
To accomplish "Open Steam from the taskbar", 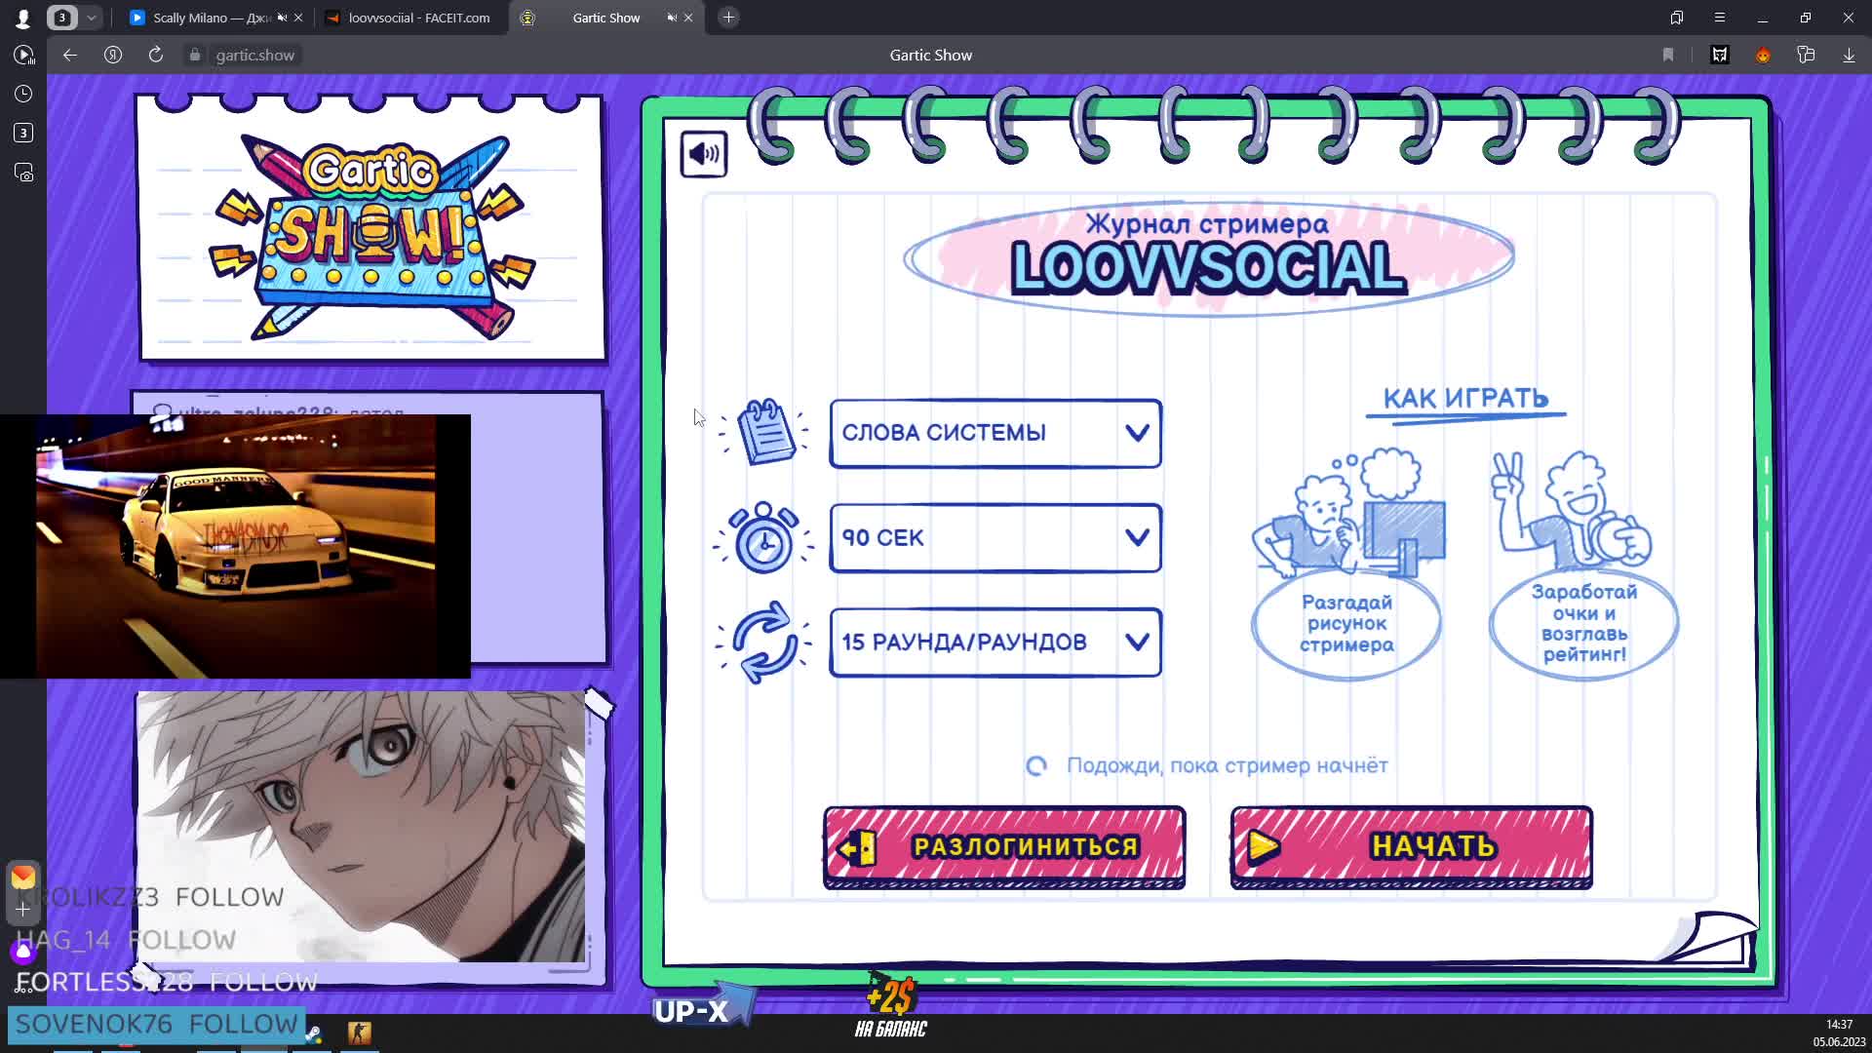I will tap(313, 1034).
